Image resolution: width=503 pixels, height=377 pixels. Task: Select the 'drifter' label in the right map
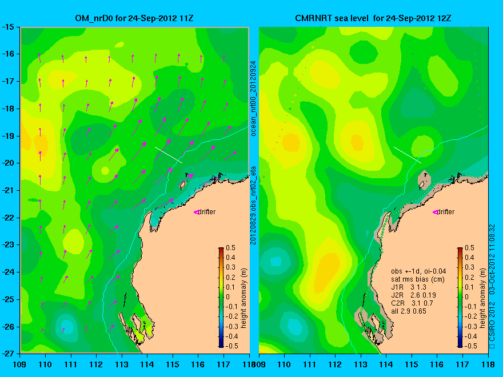point(446,211)
